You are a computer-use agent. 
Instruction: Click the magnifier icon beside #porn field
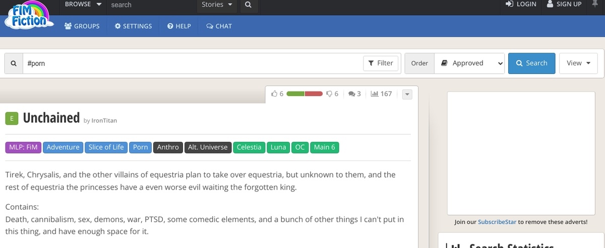coord(14,63)
